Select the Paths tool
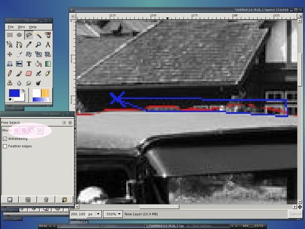This screenshot has height=229, width=305. click(19, 45)
